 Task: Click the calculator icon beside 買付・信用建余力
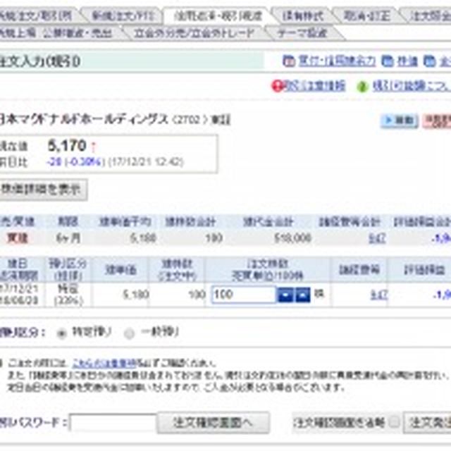tap(288, 61)
